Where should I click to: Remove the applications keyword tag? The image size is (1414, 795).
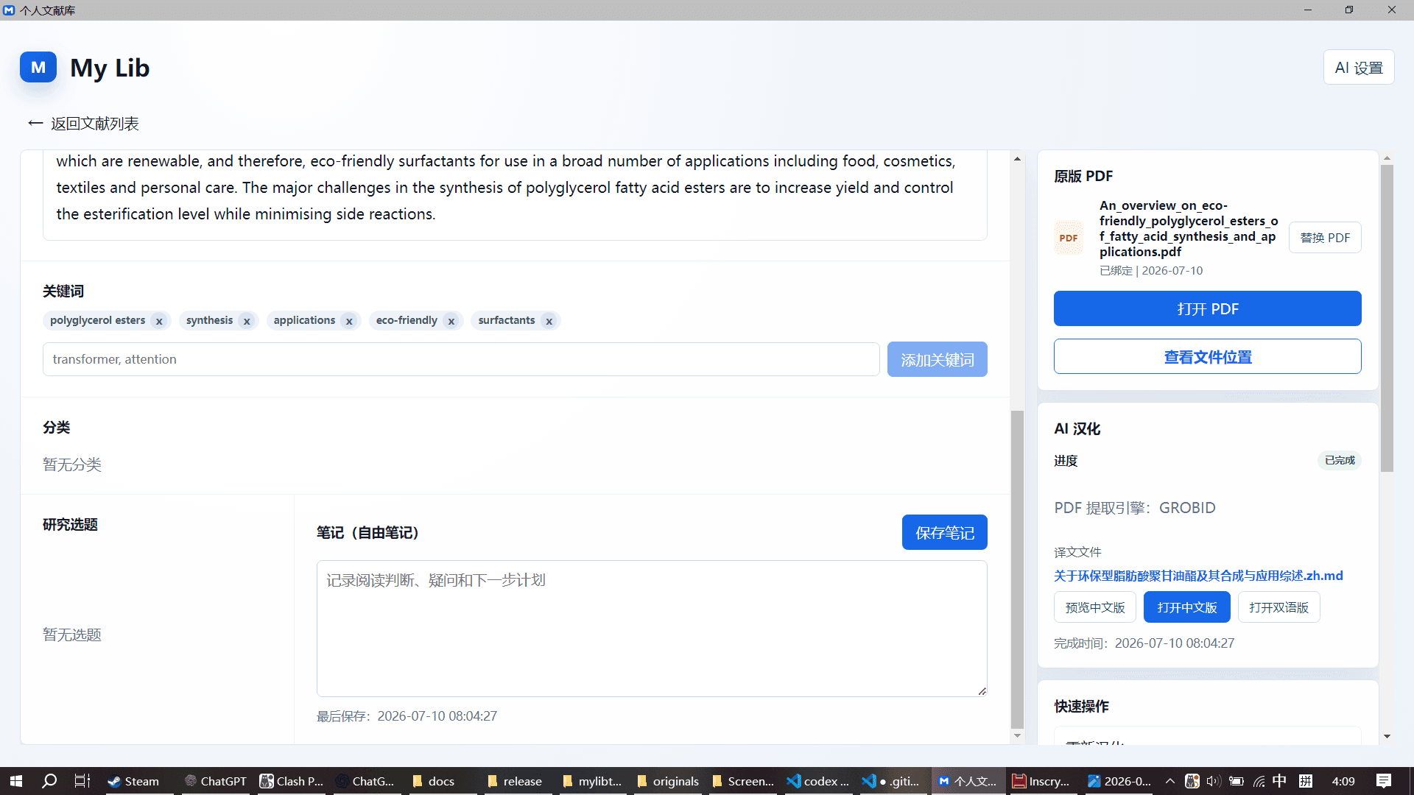pos(349,321)
